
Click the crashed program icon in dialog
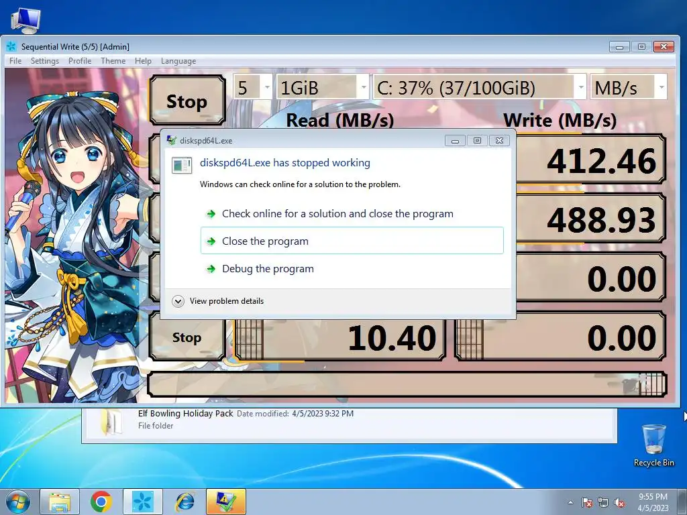(182, 165)
